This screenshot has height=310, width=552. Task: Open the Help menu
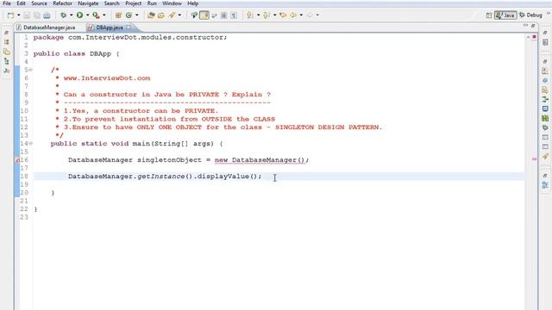(192, 3)
